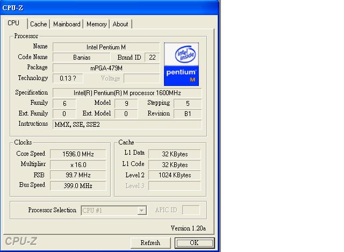This screenshot has height=252, width=344.
Task: Open the Mainboard tab
Action: coord(67,24)
